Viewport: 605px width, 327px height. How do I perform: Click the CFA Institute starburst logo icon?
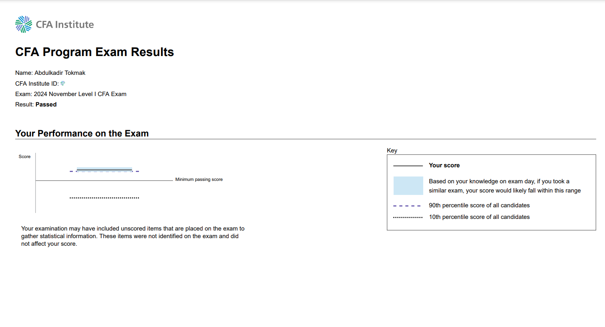coord(24,24)
